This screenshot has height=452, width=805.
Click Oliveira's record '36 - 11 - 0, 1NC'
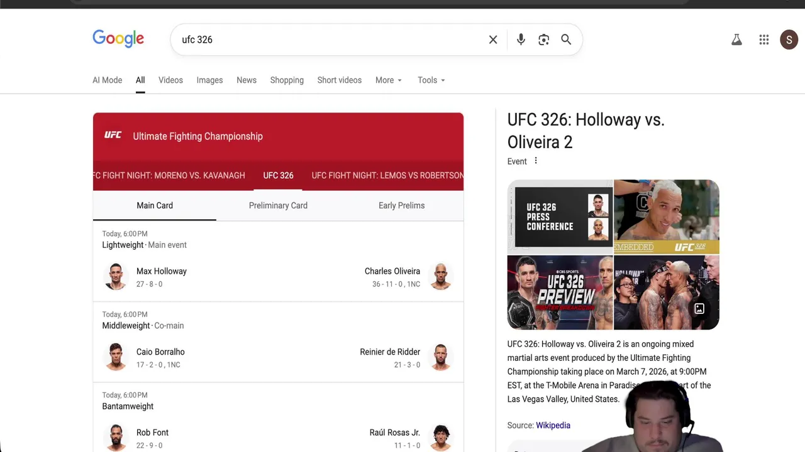396,284
